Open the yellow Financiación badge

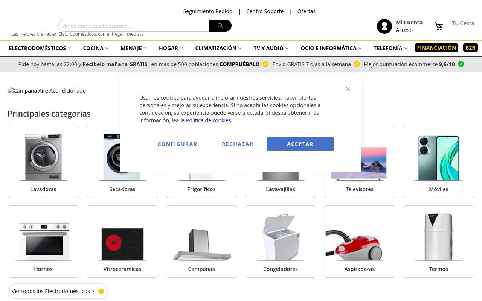point(436,48)
